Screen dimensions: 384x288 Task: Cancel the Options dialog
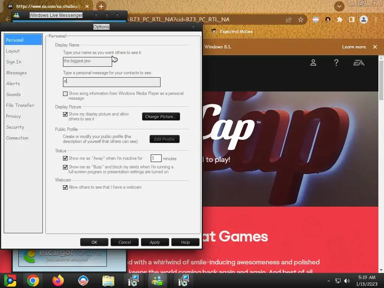[x=124, y=242]
